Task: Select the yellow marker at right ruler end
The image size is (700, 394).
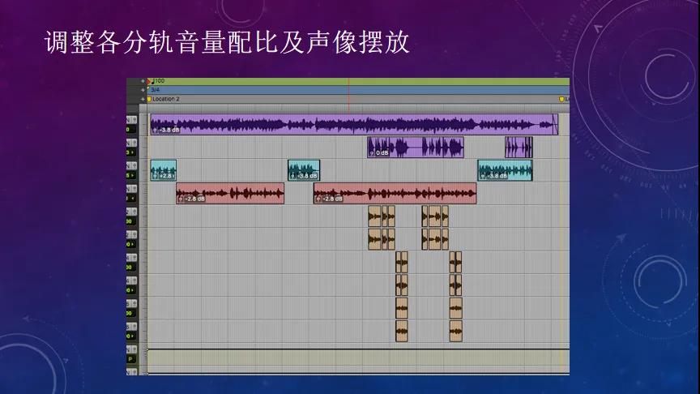Action: tap(561, 99)
